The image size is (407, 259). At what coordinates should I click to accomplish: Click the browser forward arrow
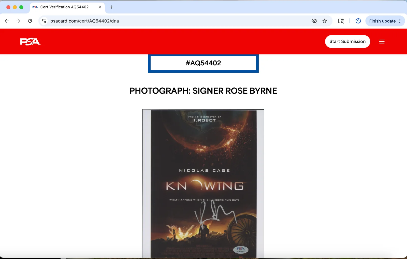(18, 21)
